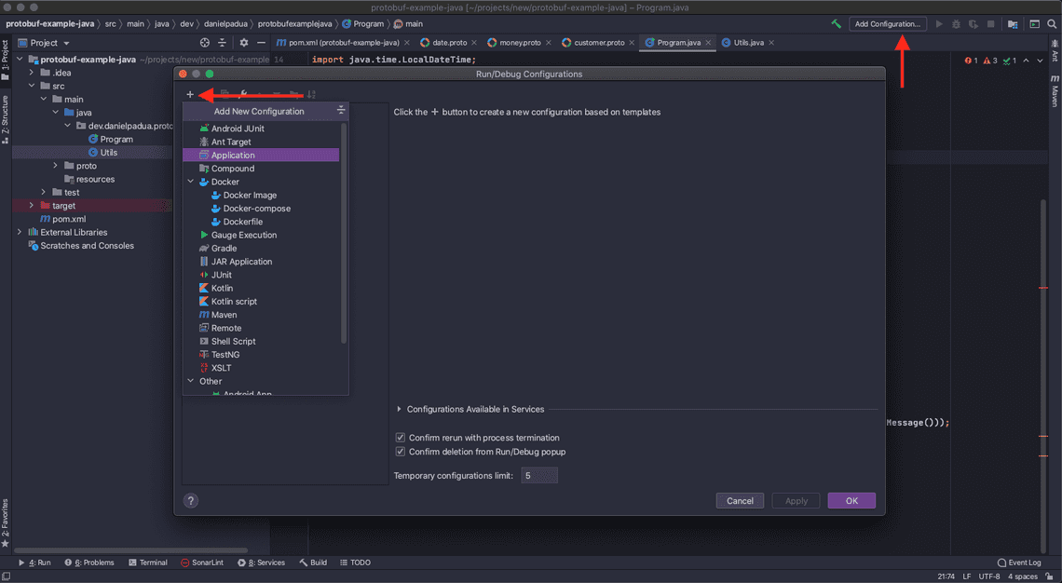This screenshot has height=583, width=1062.
Task: Click the sort configurations alphabetically icon
Action: click(x=310, y=94)
